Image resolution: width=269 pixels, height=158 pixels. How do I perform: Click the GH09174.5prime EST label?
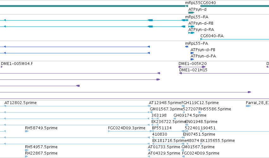tap(190, 115)
